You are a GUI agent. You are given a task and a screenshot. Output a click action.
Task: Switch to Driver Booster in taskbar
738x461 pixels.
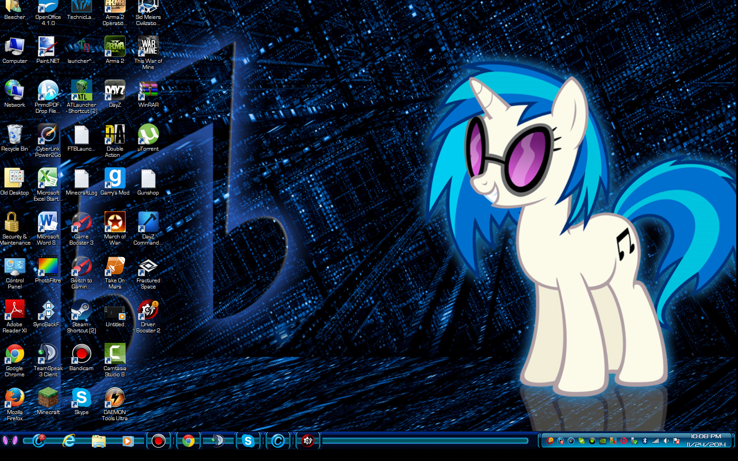[308, 441]
